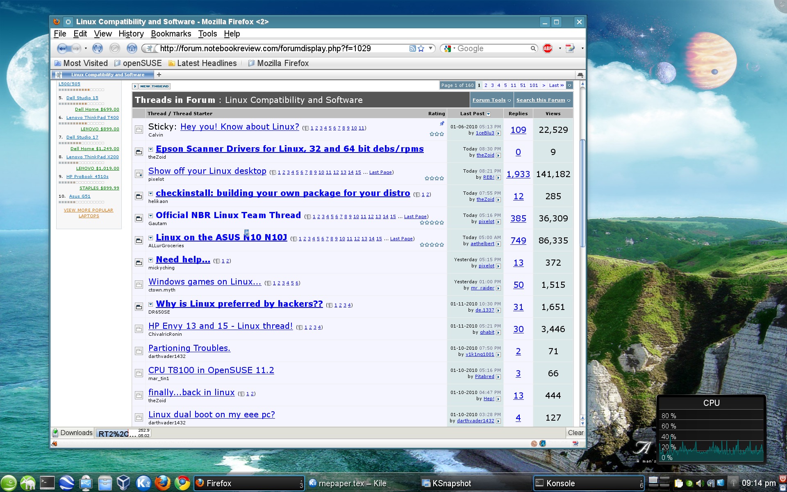Open the Bookmarks menu

pos(171,34)
